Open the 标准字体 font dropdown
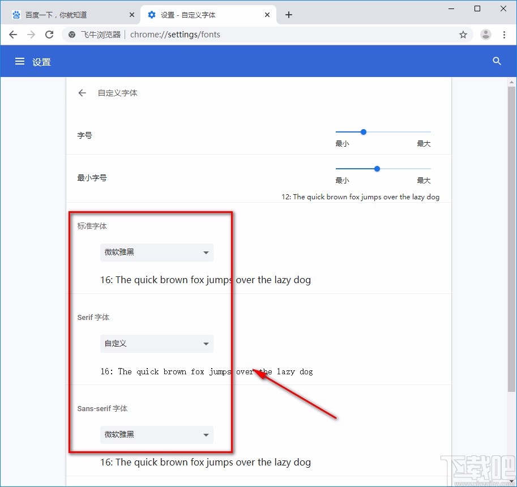The image size is (517, 487). point(156,253)
